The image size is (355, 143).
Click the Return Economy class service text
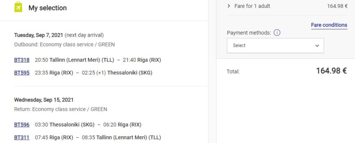point(61,109)
